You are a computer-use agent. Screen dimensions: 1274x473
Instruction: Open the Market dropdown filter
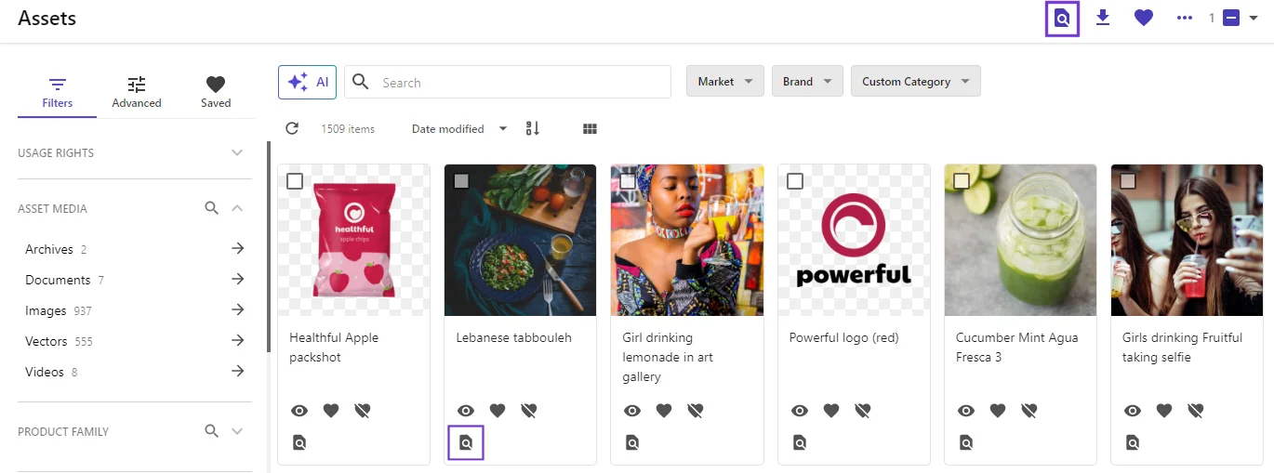click(x=725, y=81)
